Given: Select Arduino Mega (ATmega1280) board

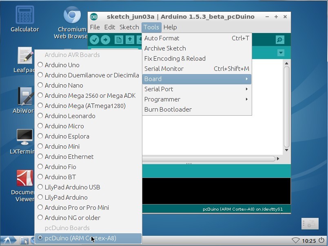Looking at the screenshot, I should click(88, 106).
